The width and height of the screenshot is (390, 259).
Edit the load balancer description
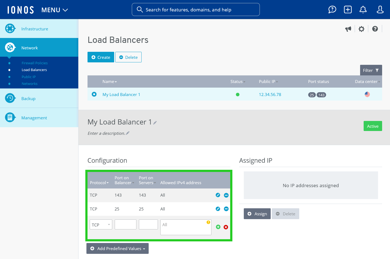[x=127, y=133]
